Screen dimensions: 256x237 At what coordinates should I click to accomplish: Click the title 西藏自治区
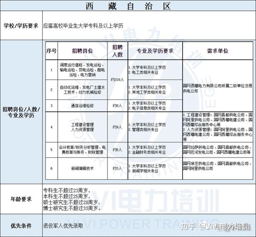pos(128,6)
